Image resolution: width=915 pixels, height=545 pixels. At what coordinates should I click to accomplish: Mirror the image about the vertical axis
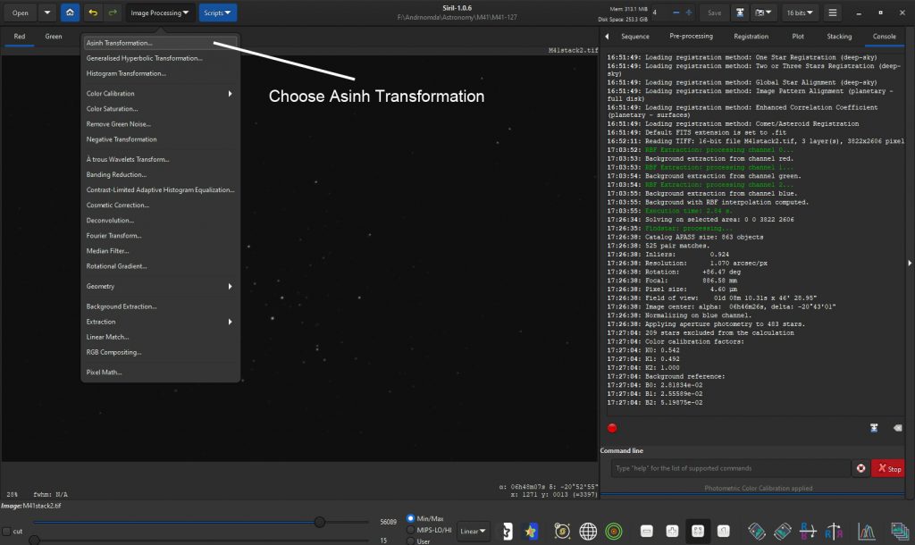click(x=834, y=531)
